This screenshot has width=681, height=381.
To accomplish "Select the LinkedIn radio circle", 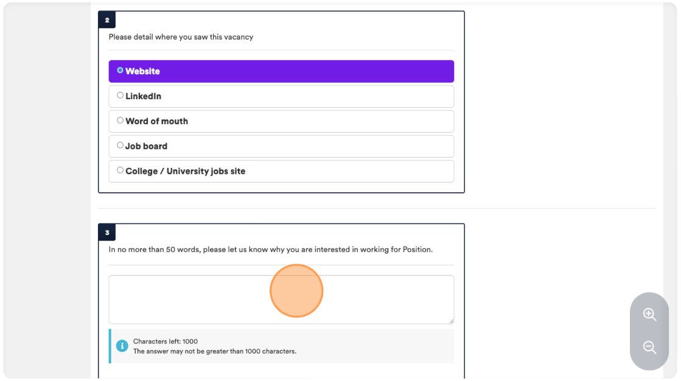I will tap(120, 95).
